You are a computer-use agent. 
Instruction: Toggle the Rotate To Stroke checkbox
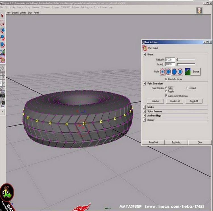point(166,79)
